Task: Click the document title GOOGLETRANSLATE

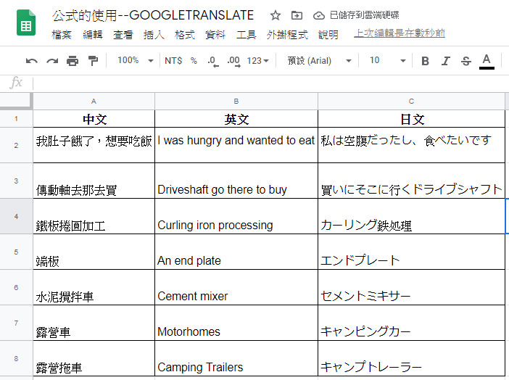Action: tap(153, 15)
